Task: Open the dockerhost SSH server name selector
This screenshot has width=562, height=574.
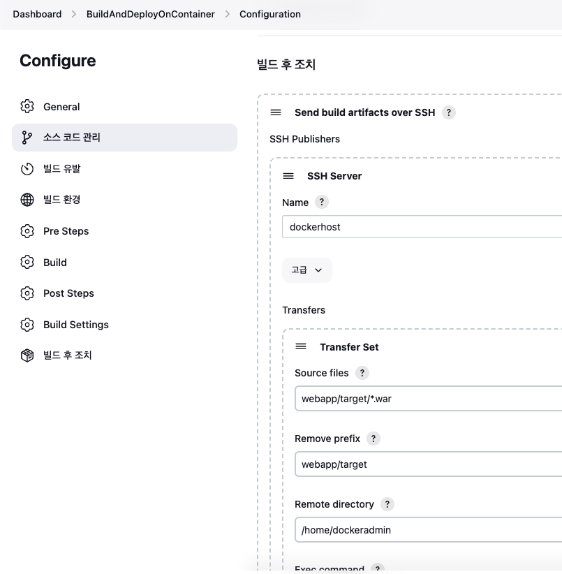Action: (422, 227)
